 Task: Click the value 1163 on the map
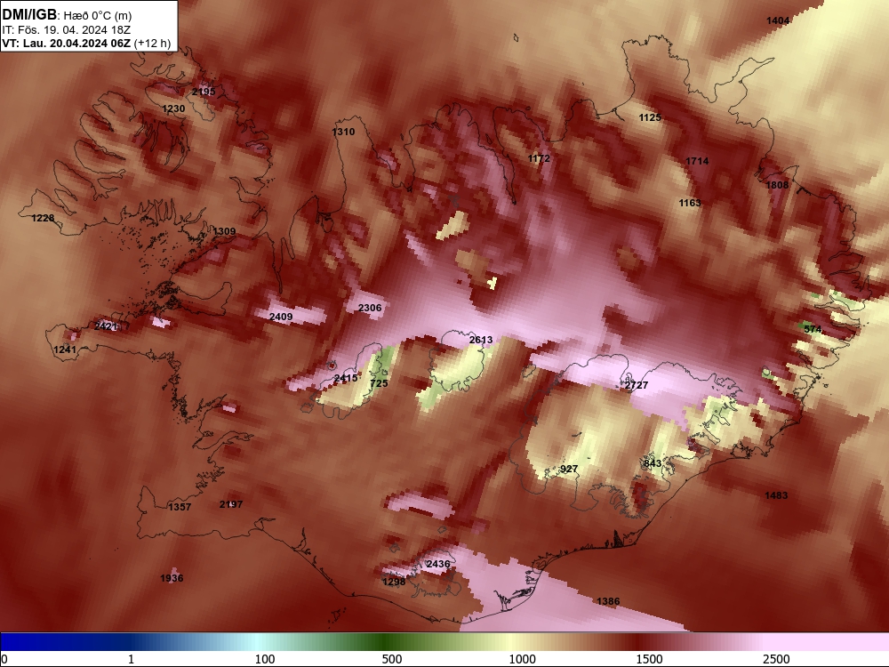click(690, 203)
